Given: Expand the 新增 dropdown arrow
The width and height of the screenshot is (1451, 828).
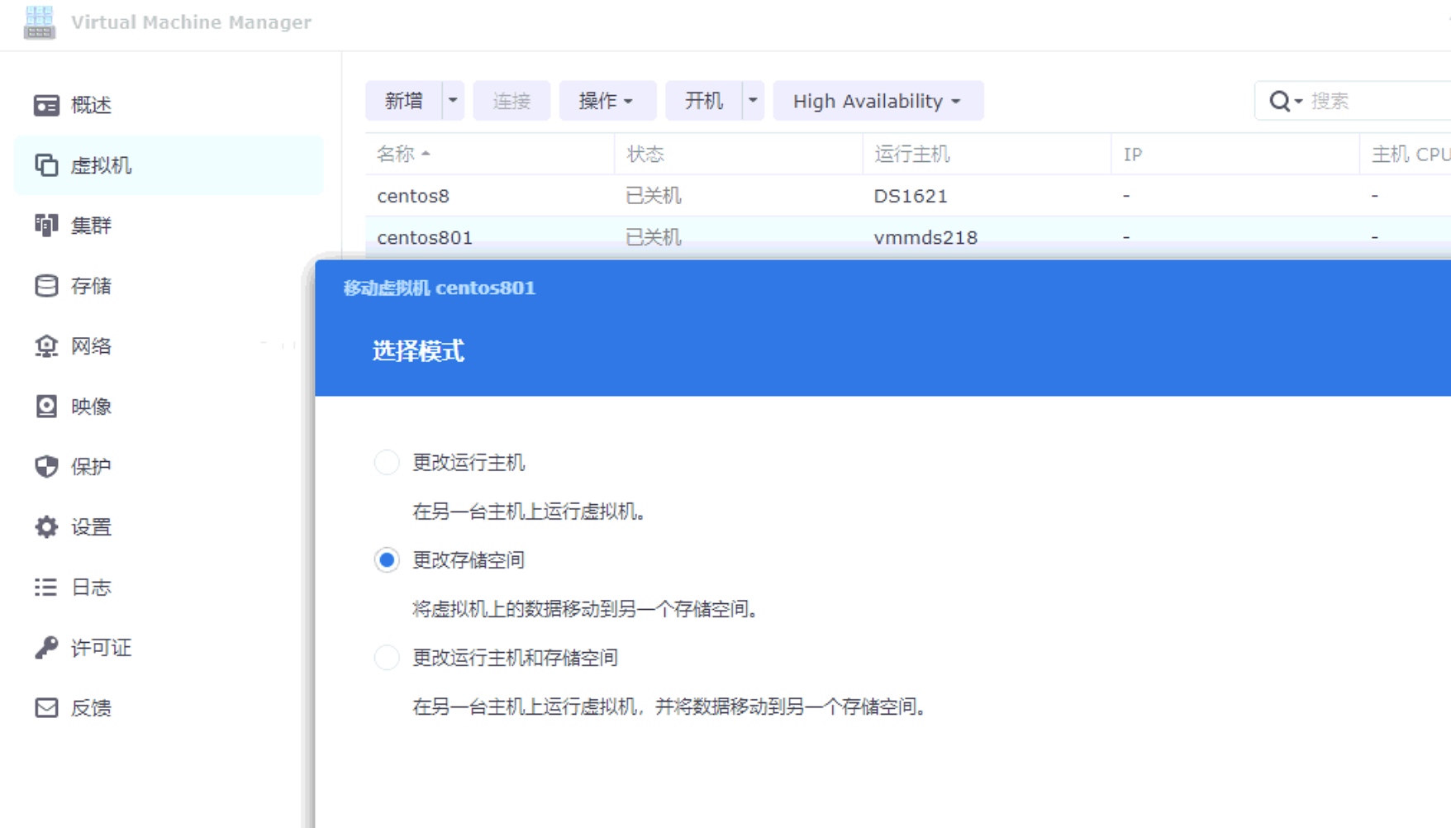Looking at the screenshot, I should (453, 101).
